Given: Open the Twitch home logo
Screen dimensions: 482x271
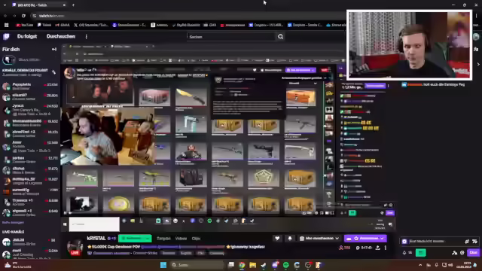Looking at the screenshot, I should 6,37.
